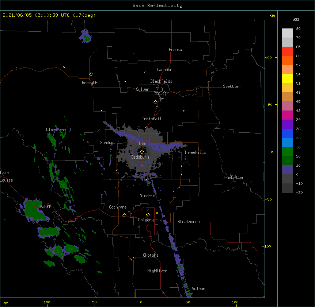The image size is (315, 307).
Task: Click the radar site diamond between Olds and Didsbury
Action: (x=142, y=152)
